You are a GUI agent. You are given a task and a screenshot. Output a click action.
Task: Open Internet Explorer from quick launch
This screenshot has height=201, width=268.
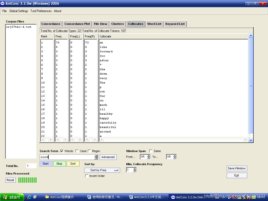pyautogui.click(x=30, y=197)
